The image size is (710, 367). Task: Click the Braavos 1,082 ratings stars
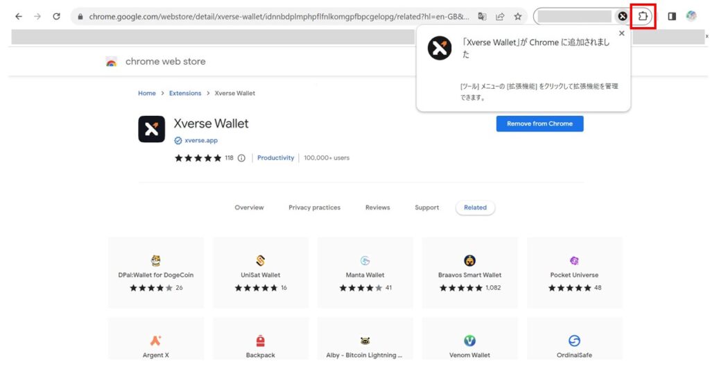tap(460, 288)
